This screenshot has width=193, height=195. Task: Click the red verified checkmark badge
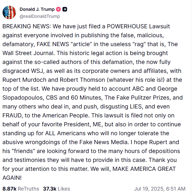tap(58, 9)
